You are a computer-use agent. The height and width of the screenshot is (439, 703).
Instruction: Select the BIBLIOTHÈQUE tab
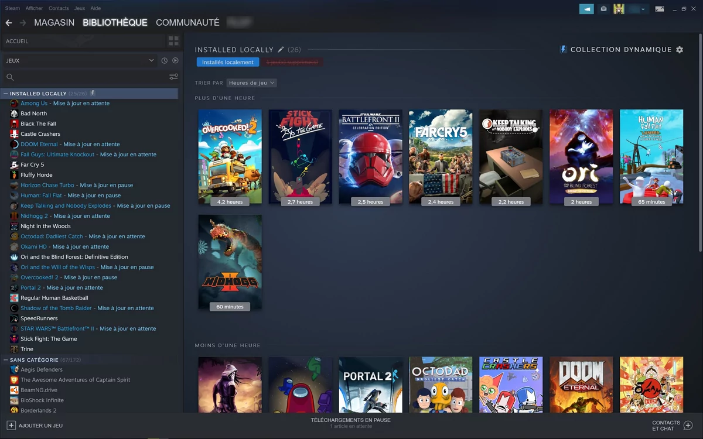pos(115,23)
